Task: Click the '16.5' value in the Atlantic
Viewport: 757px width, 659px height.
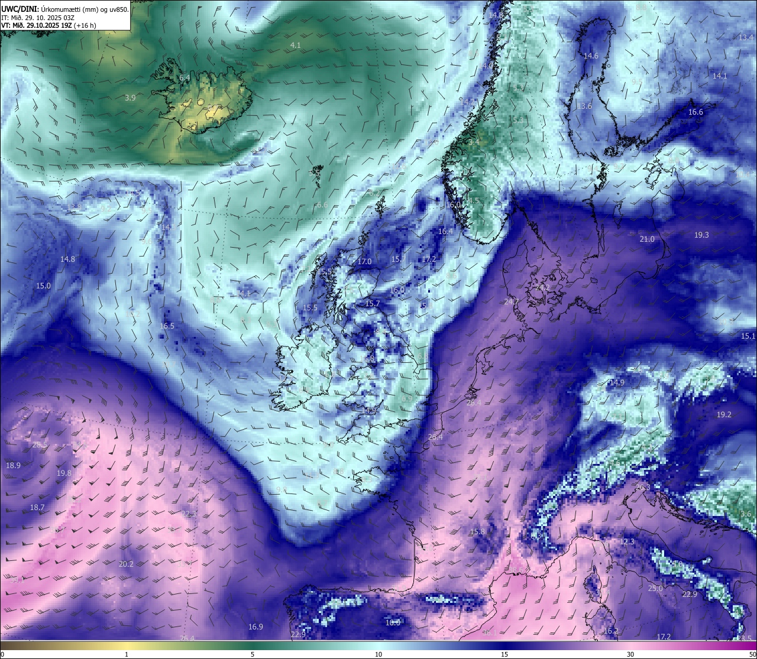Action: (167, 326)
